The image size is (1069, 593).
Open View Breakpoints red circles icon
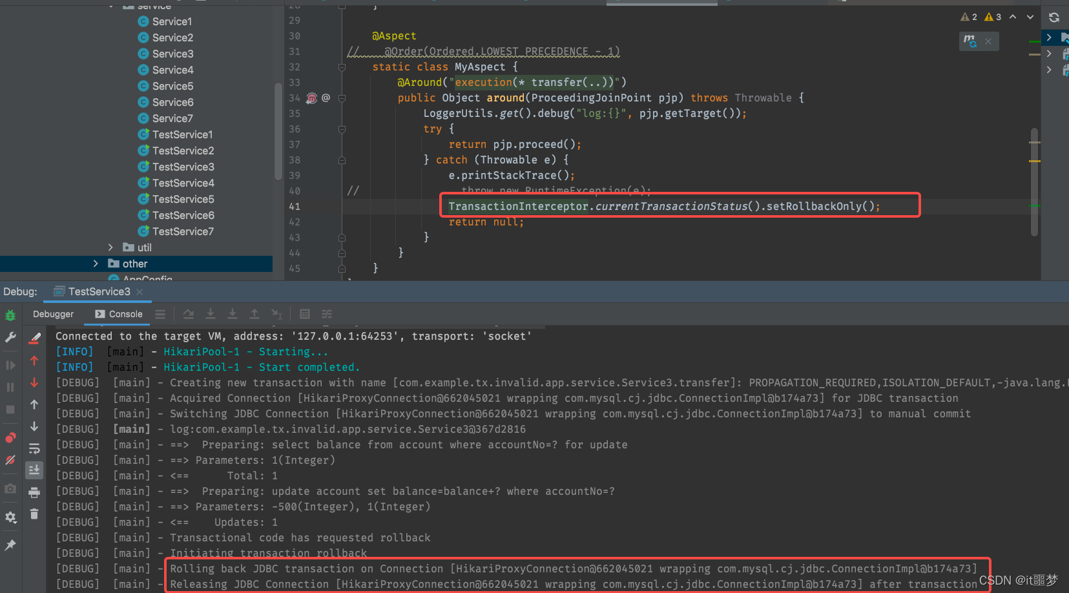10,437
